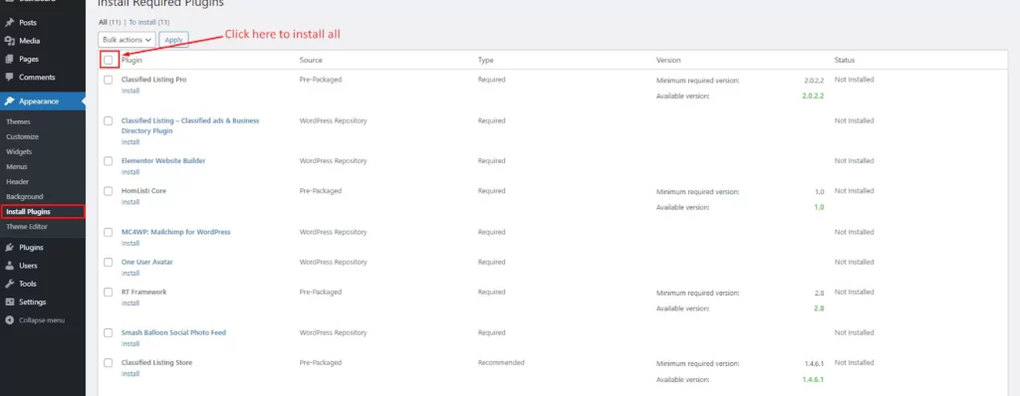Click the Plugins plug icon
Viewport: 1020px width, 396px height.
pyautogui.click(x=9, y=248)
